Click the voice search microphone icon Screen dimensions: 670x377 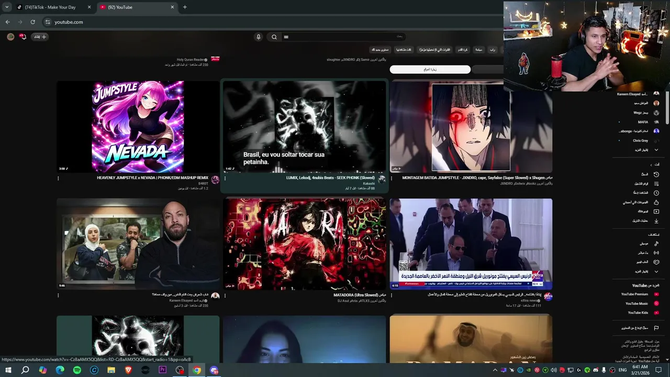(258, 37)
